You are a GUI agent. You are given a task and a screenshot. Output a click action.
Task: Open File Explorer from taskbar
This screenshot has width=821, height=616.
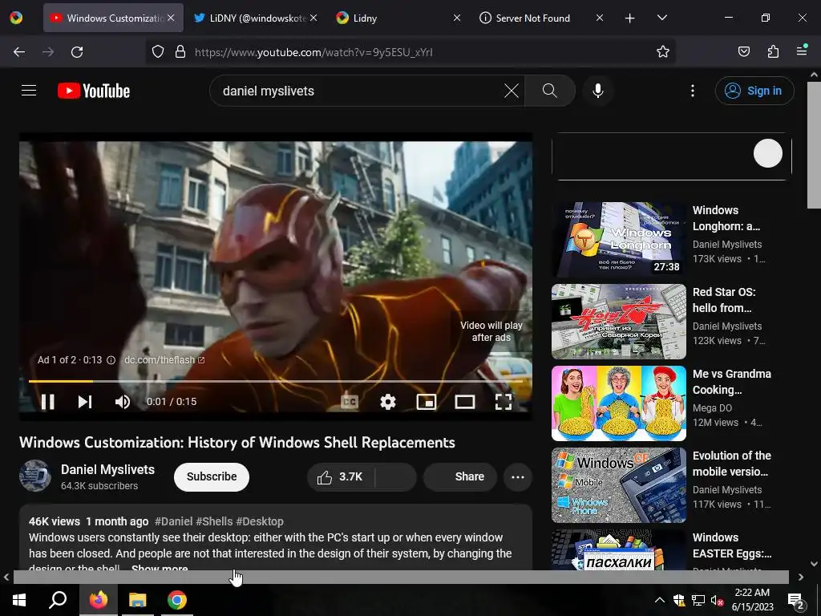pos(138,600)
